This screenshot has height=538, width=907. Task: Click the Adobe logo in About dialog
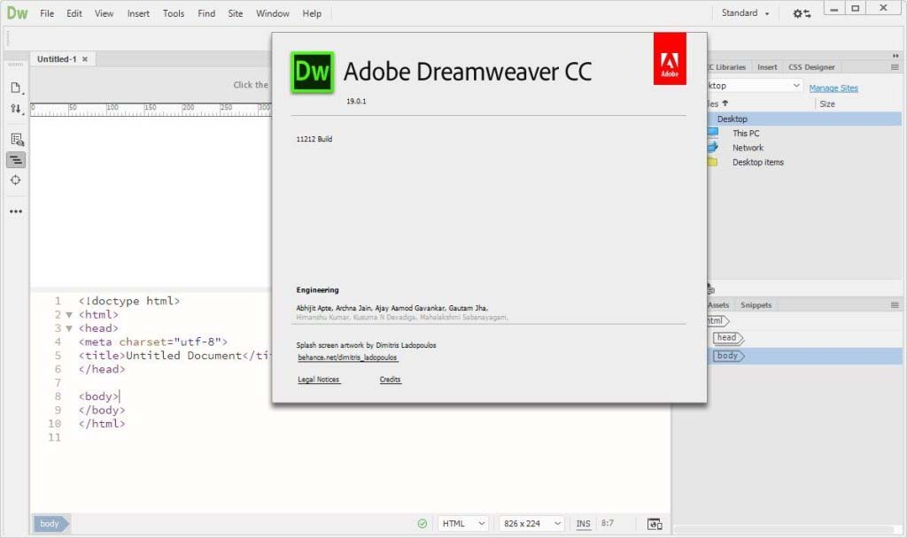pyautogui.click(x=670, y=59)
